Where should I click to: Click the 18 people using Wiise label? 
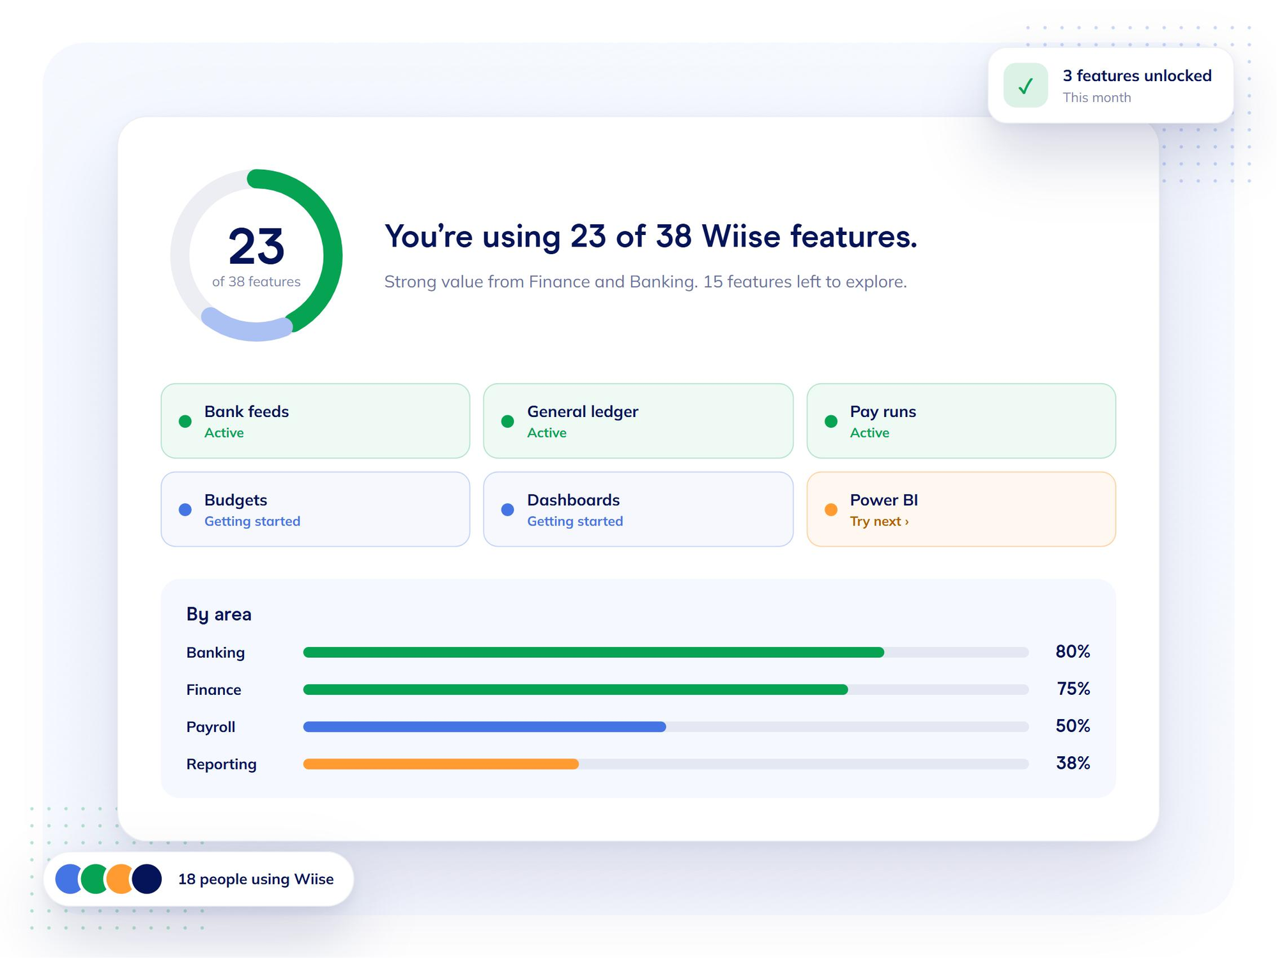(256, 879)
